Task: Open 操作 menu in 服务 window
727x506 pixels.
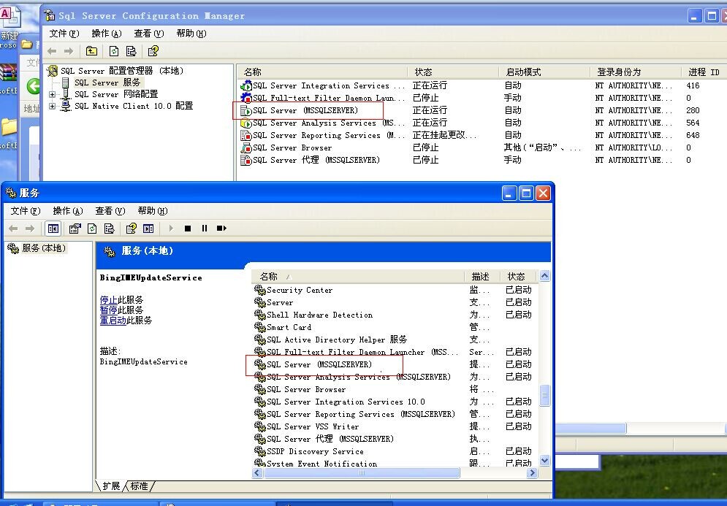Action: 68,211
